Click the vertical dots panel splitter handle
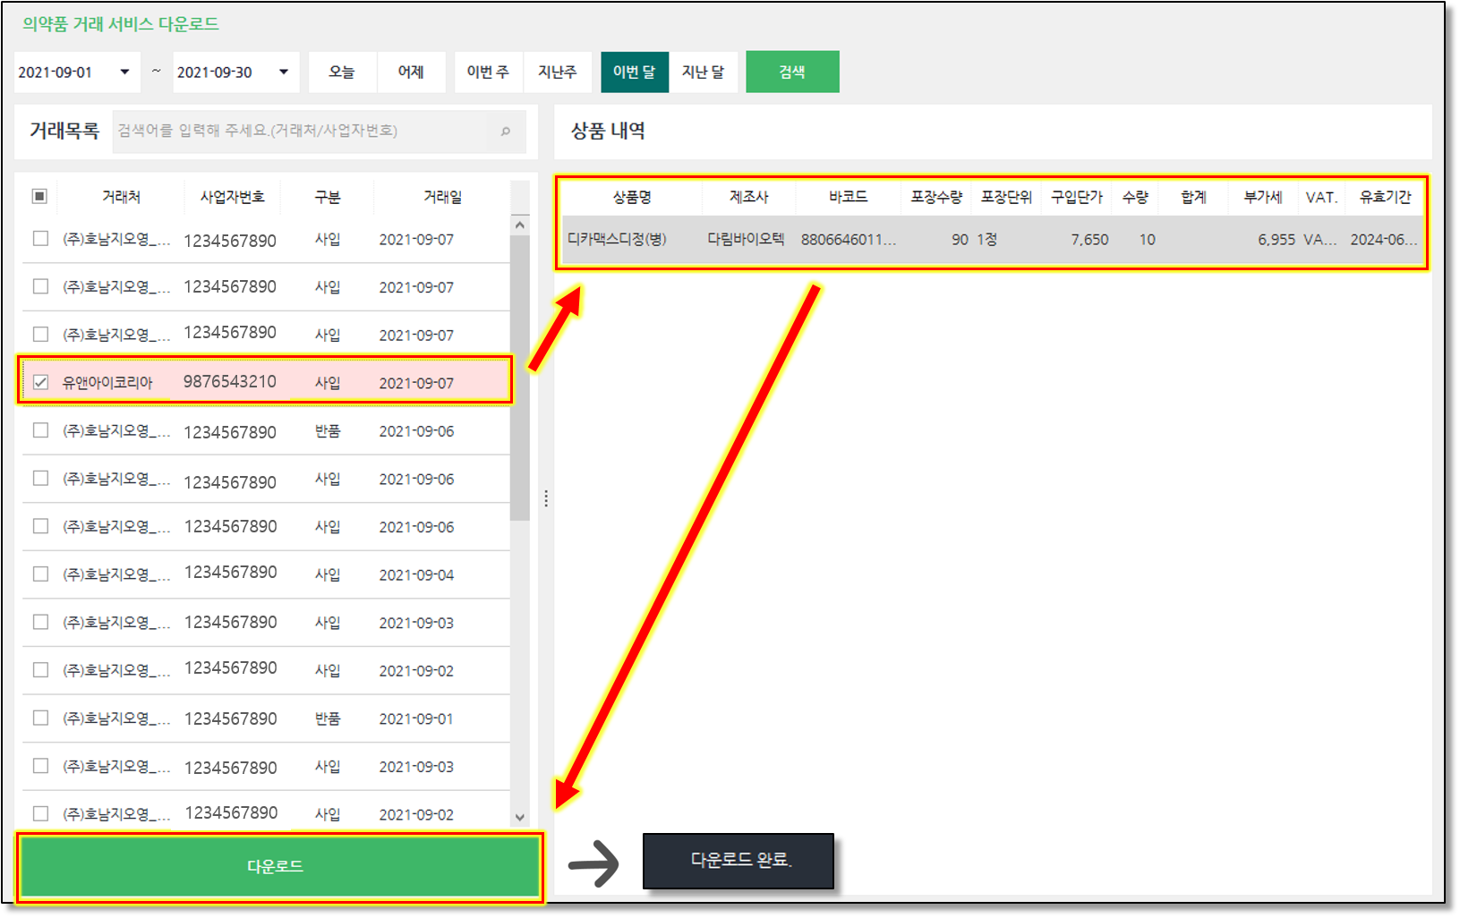Screen dimensions: 1460x918 point(546,498)
